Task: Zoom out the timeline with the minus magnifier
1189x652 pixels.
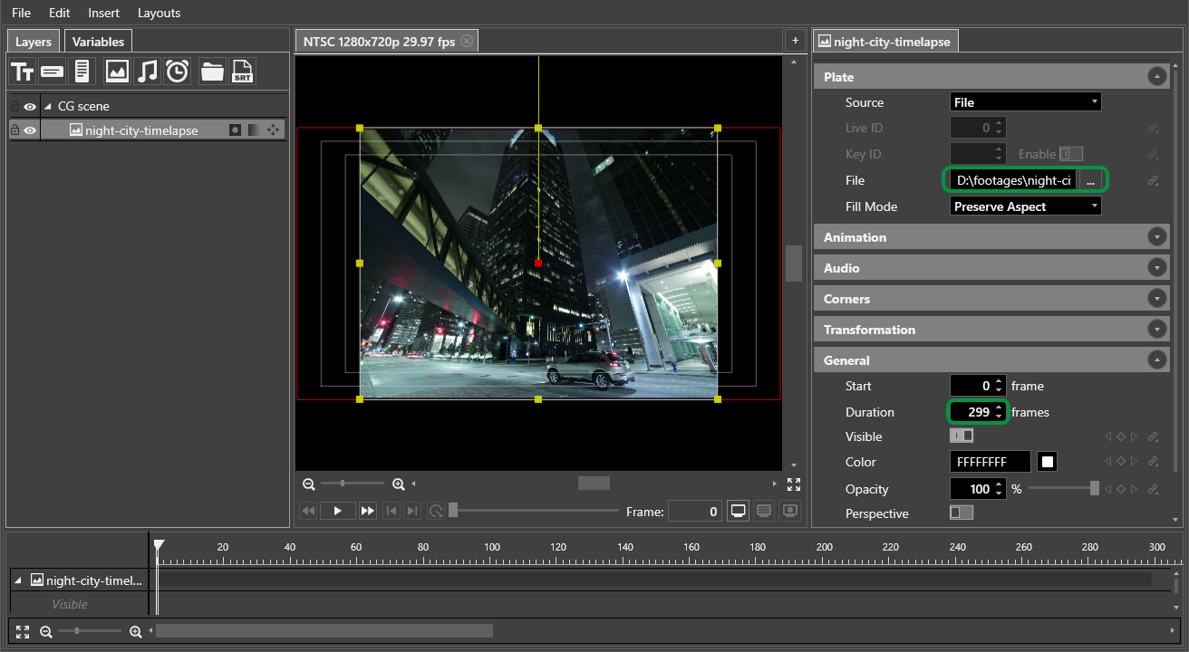Action: 46,631
